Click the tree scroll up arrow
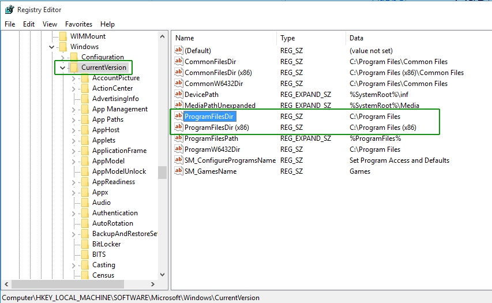The image size is (492, 303). (x=162, y=36)
